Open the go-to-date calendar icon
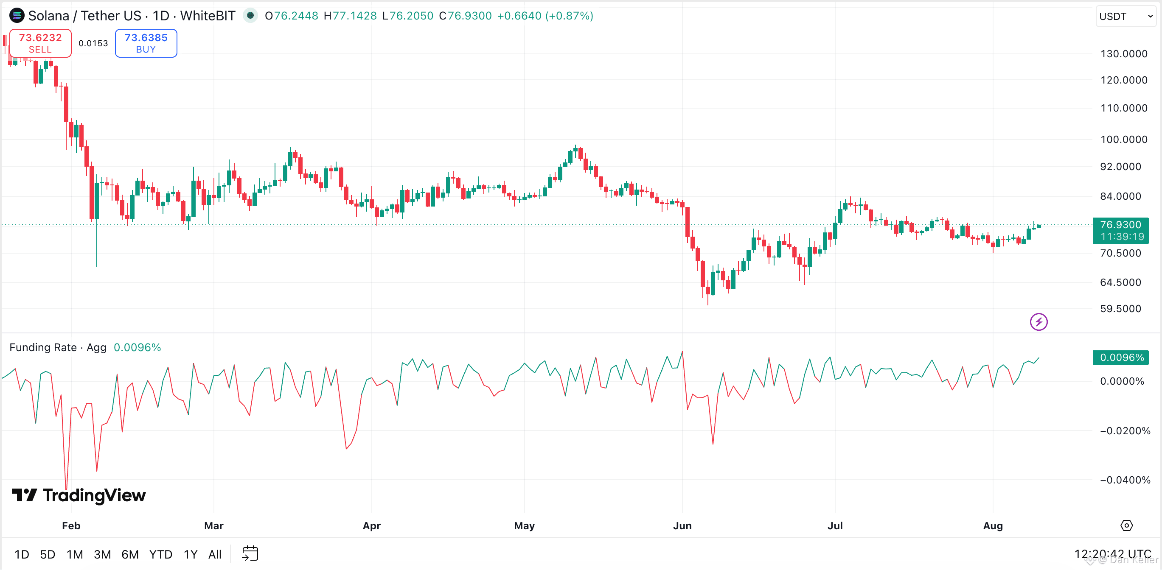 pyautogui.click(x=250, y=554)
